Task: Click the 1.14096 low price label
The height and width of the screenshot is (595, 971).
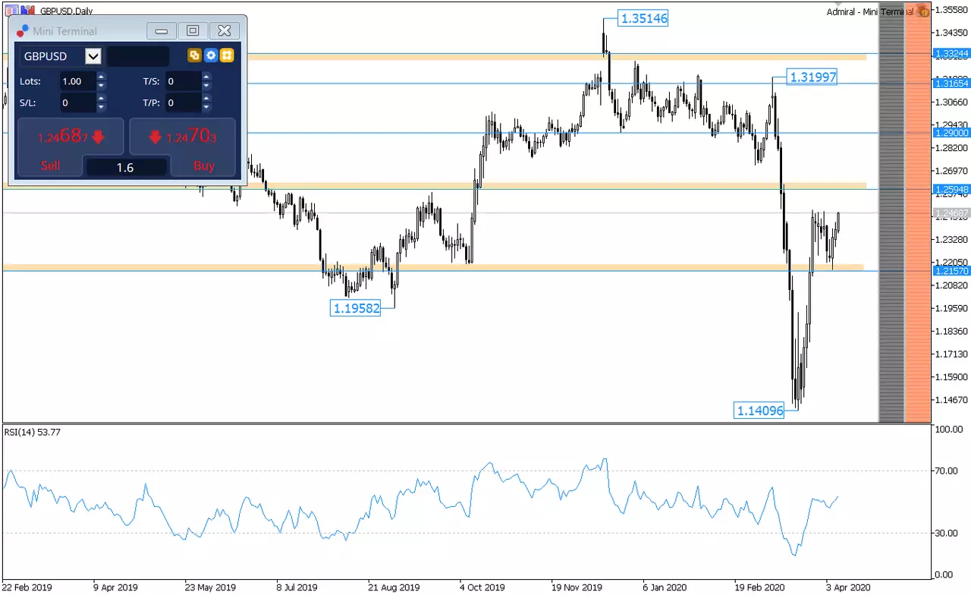Action: point(759,411)
